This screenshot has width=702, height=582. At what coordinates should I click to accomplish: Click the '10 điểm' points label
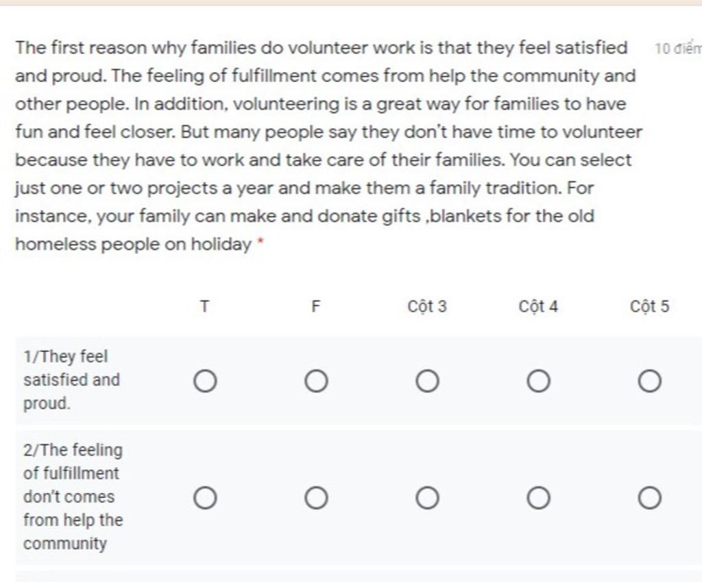point(678,49)
